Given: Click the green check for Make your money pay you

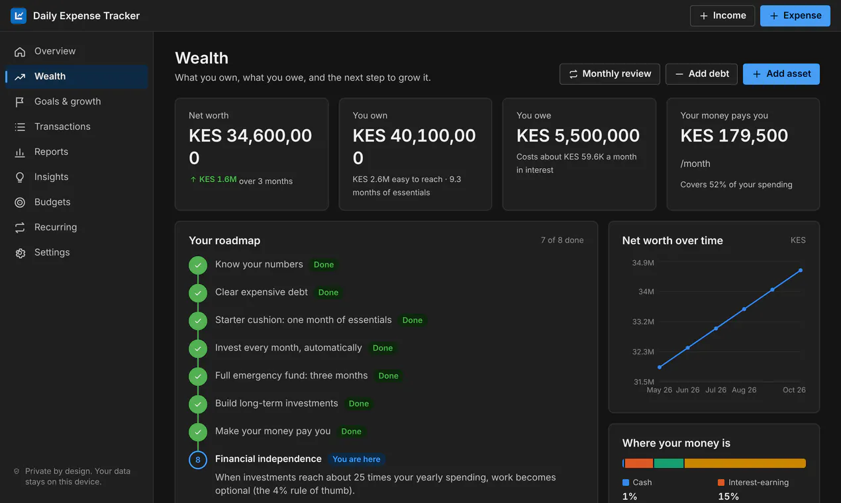Looking at the screenshot, I should (198, 432).
